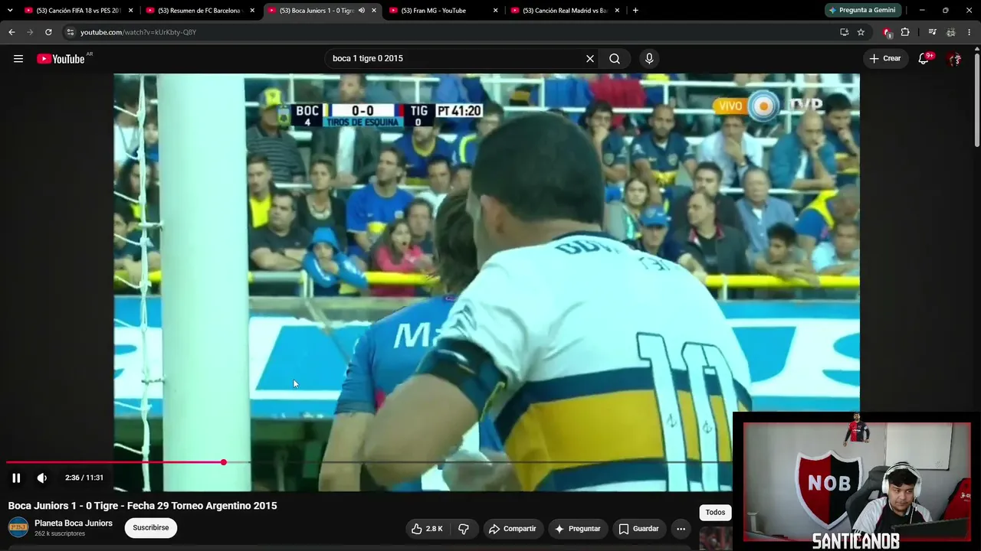Click the 2:36 / 11:31 time display

tap(84, 478)
